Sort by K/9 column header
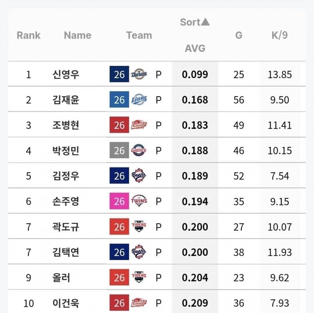This screenshot has height=313, width=314. pos(280,35)
